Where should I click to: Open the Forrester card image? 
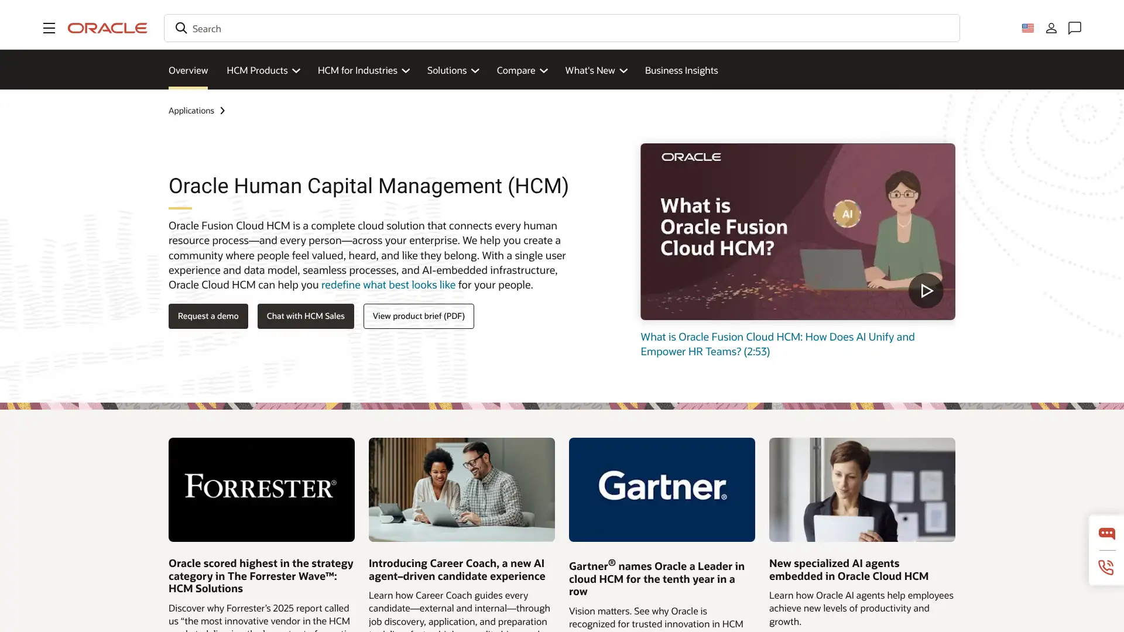(x=261, y=490)
